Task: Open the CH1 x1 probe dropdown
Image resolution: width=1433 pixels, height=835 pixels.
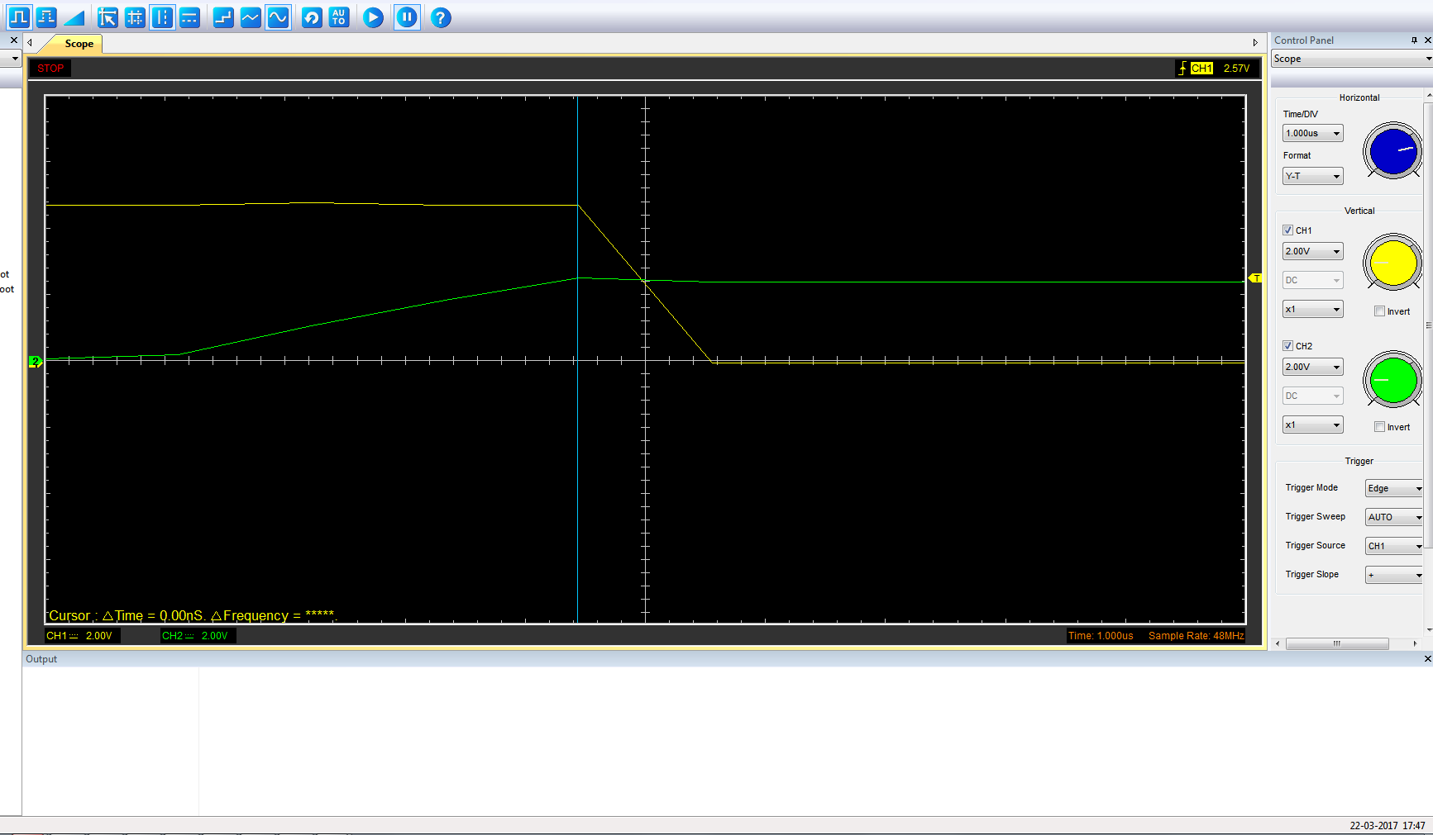Action: [x=1313, y=309]
